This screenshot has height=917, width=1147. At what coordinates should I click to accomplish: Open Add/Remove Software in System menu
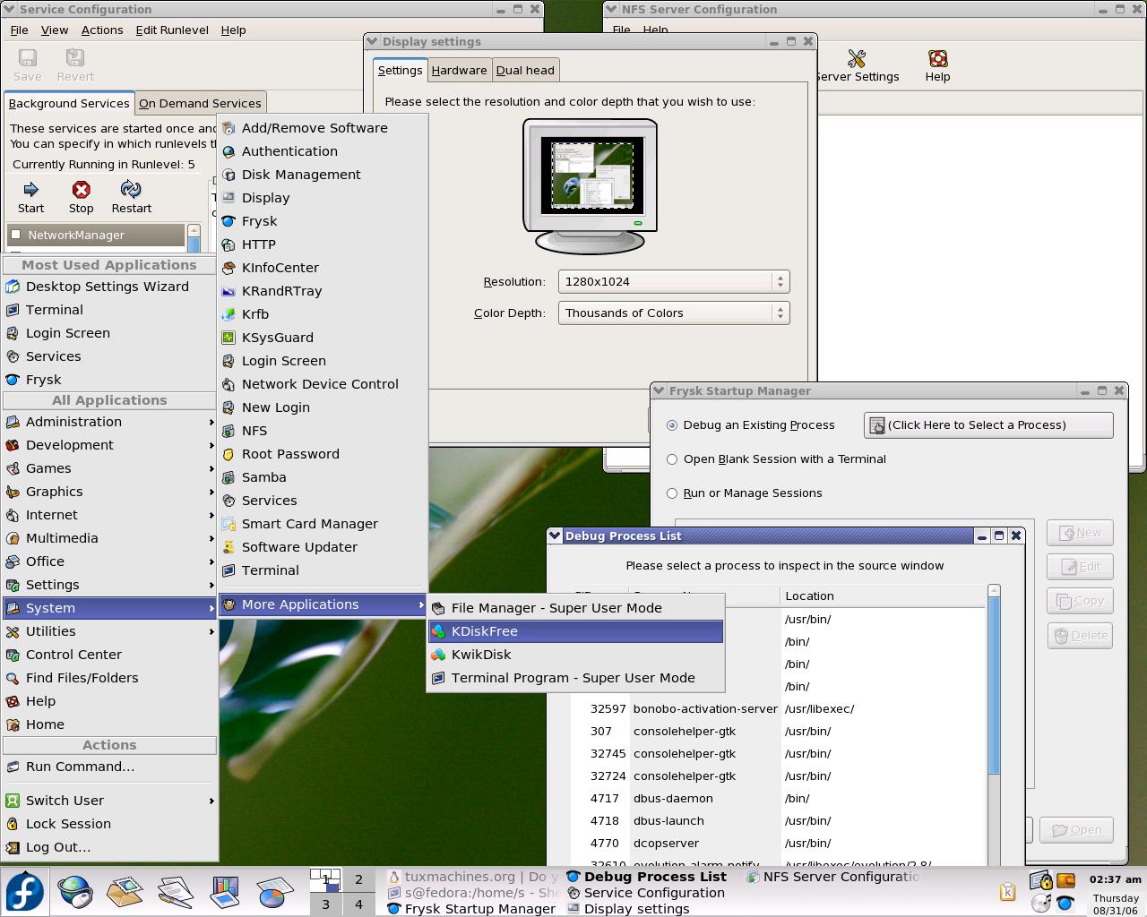[323, 128]
